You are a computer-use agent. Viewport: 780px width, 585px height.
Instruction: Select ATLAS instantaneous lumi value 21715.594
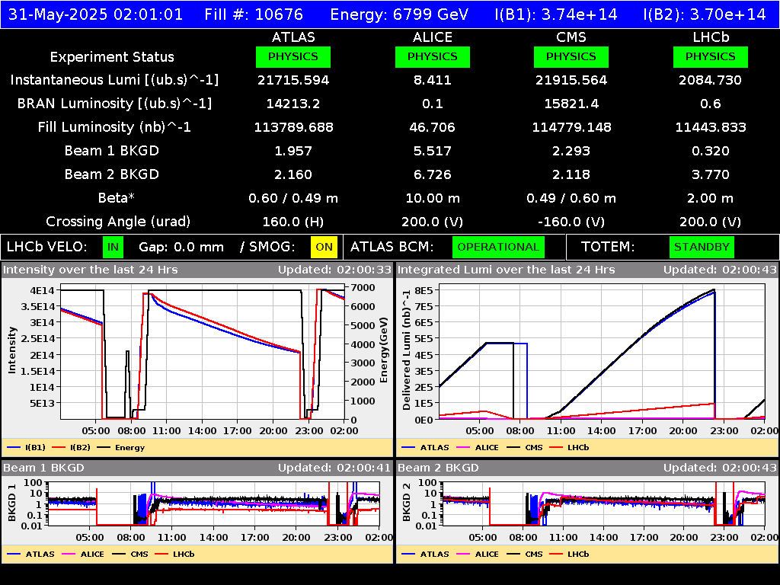tap(293, 80)
